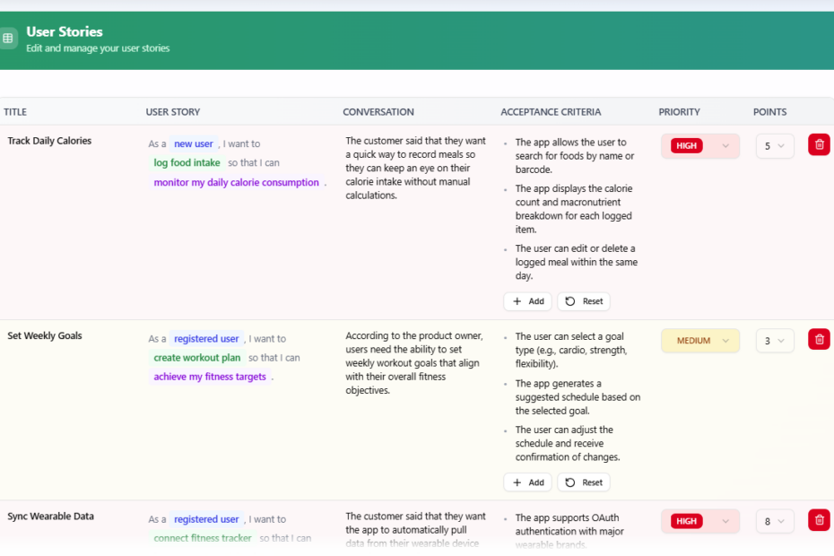Click the 'log food intake' chip
The height and width of the screenshot is (556, 834).
(186, 162)
